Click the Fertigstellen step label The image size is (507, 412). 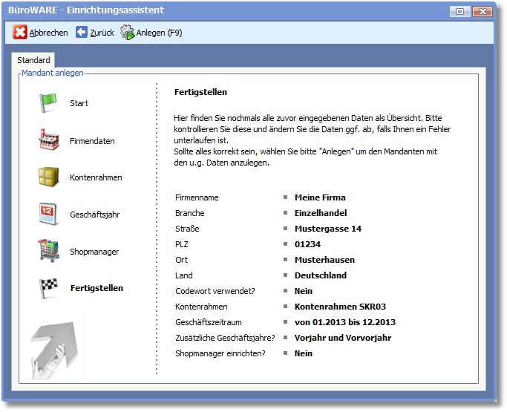point(97,288)
